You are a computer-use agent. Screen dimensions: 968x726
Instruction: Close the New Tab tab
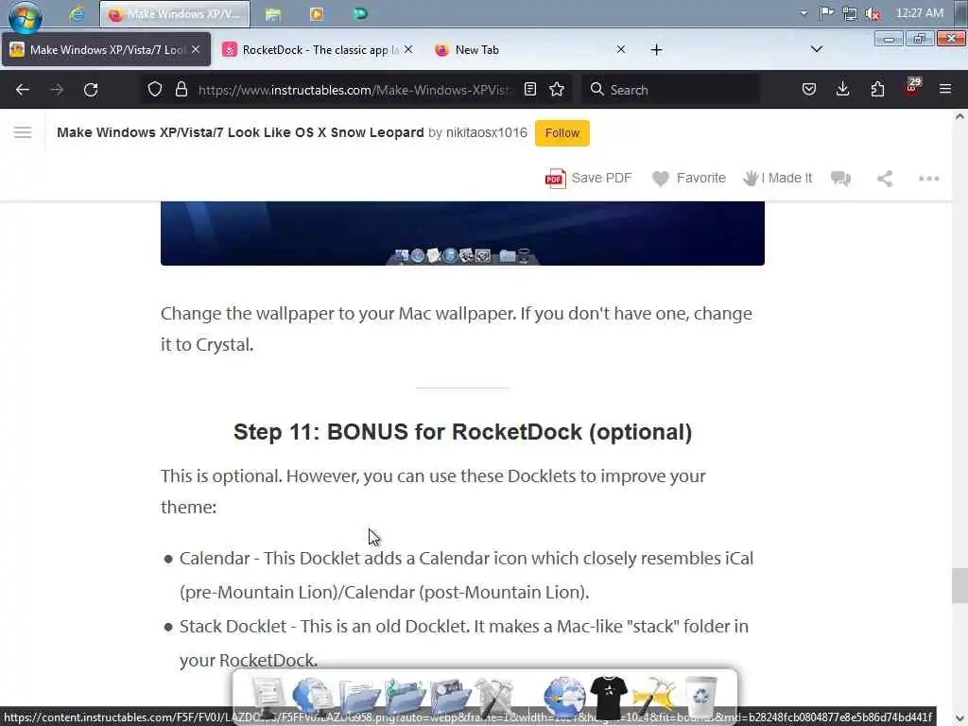[621, 49]
